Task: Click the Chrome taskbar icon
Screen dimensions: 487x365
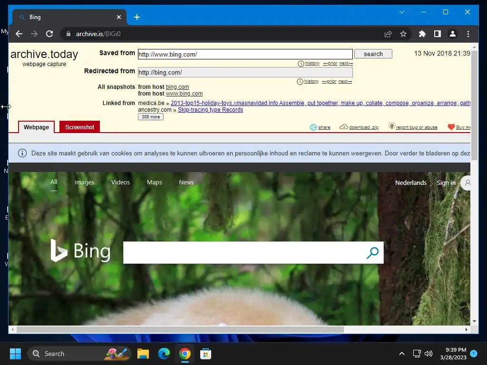Action: point(185,354)
